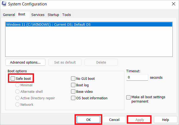Select the Network safe boot radio option
This screenshot has height=125, width=179.
pyautogui.click(x=18, y=105)
